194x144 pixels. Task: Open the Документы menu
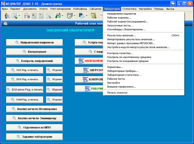click(x=30, y=9)
